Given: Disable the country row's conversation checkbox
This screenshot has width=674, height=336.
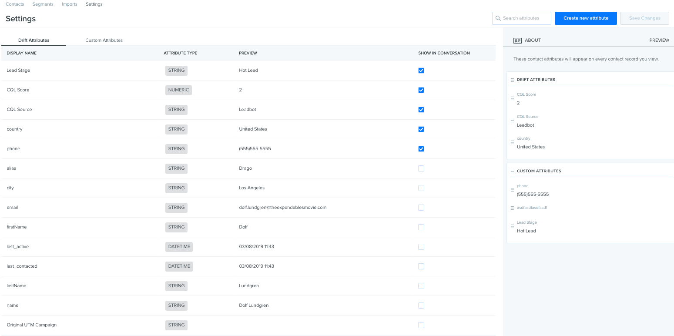Looking at the screenshot, I should 421,129.
